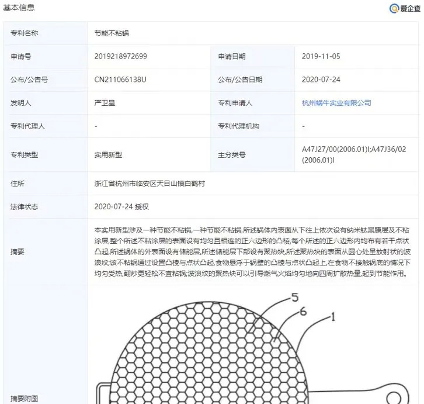Click the 专利名称 row label
The width and height of the screenshot is (424, 404).
24,33
